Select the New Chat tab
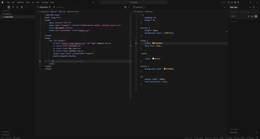Screen dimensions: 260x139 [234, 7]
